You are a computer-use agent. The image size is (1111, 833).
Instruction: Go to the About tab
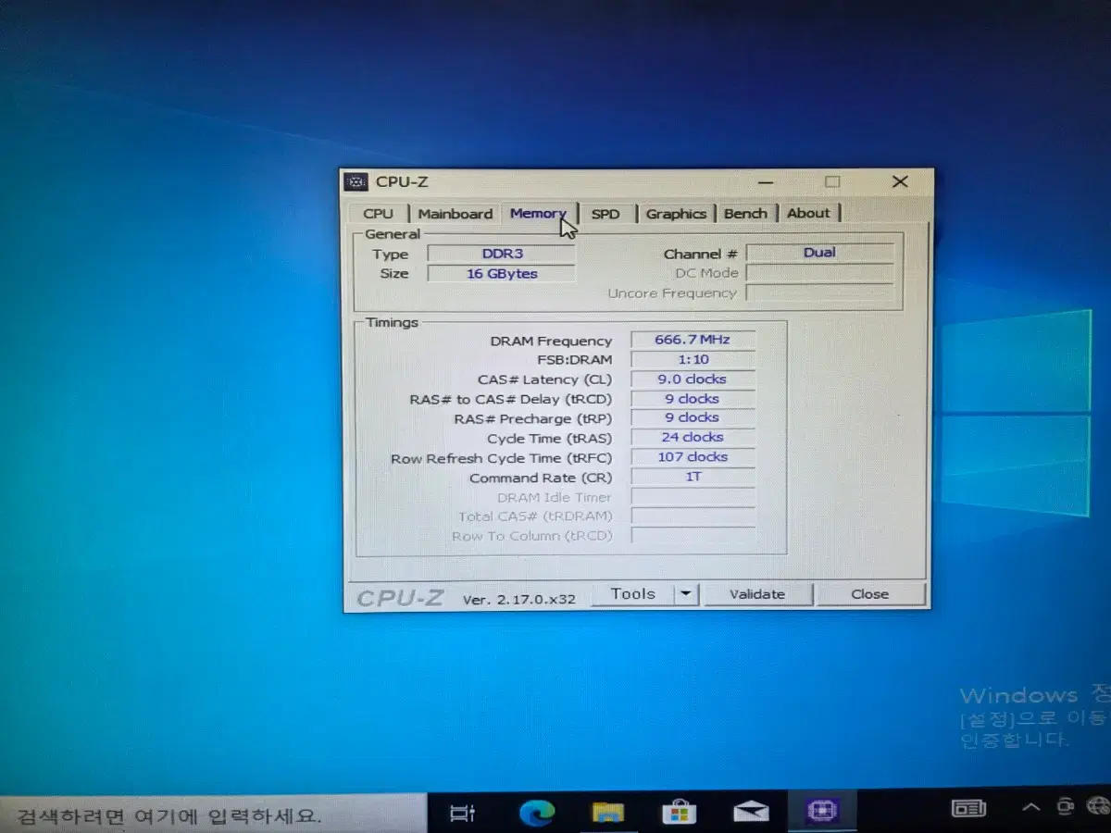(808, 213)
